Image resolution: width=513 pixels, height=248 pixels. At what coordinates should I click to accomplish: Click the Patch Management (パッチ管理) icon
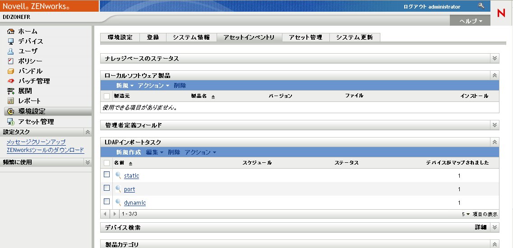click(x=11, y=81)
